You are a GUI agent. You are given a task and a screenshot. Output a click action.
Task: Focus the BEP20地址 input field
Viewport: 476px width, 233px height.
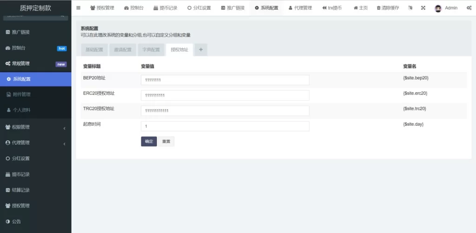tap(225, 80)
